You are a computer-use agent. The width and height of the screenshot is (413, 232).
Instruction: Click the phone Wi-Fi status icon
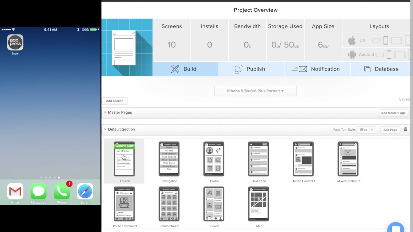tap(14, 30)
